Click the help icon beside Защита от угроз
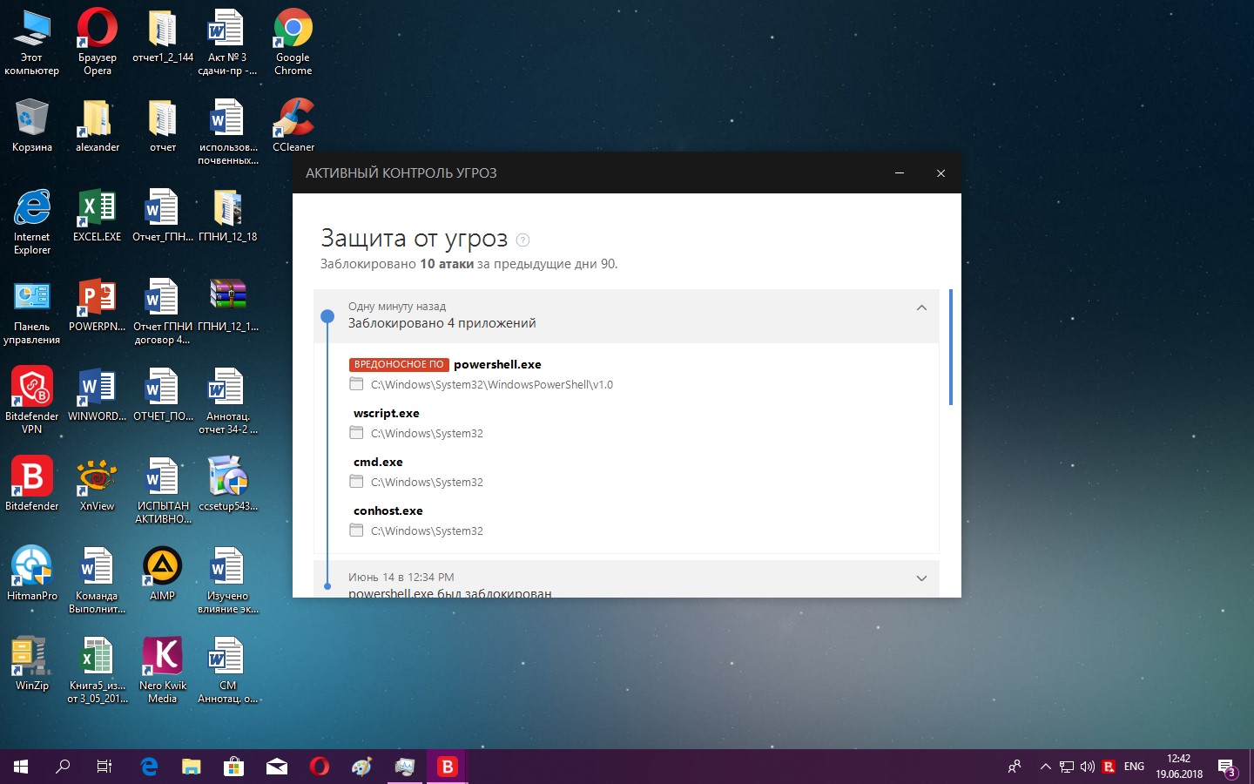Image resolution: width=1254 pixels, height=784 pixels. pyautogui.click(x=522, y=240)
